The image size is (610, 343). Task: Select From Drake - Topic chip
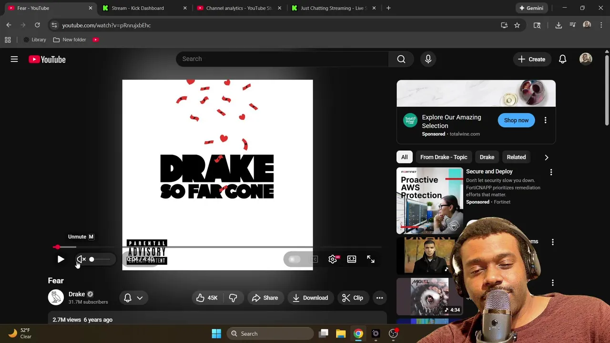click(x=444, y=157)
